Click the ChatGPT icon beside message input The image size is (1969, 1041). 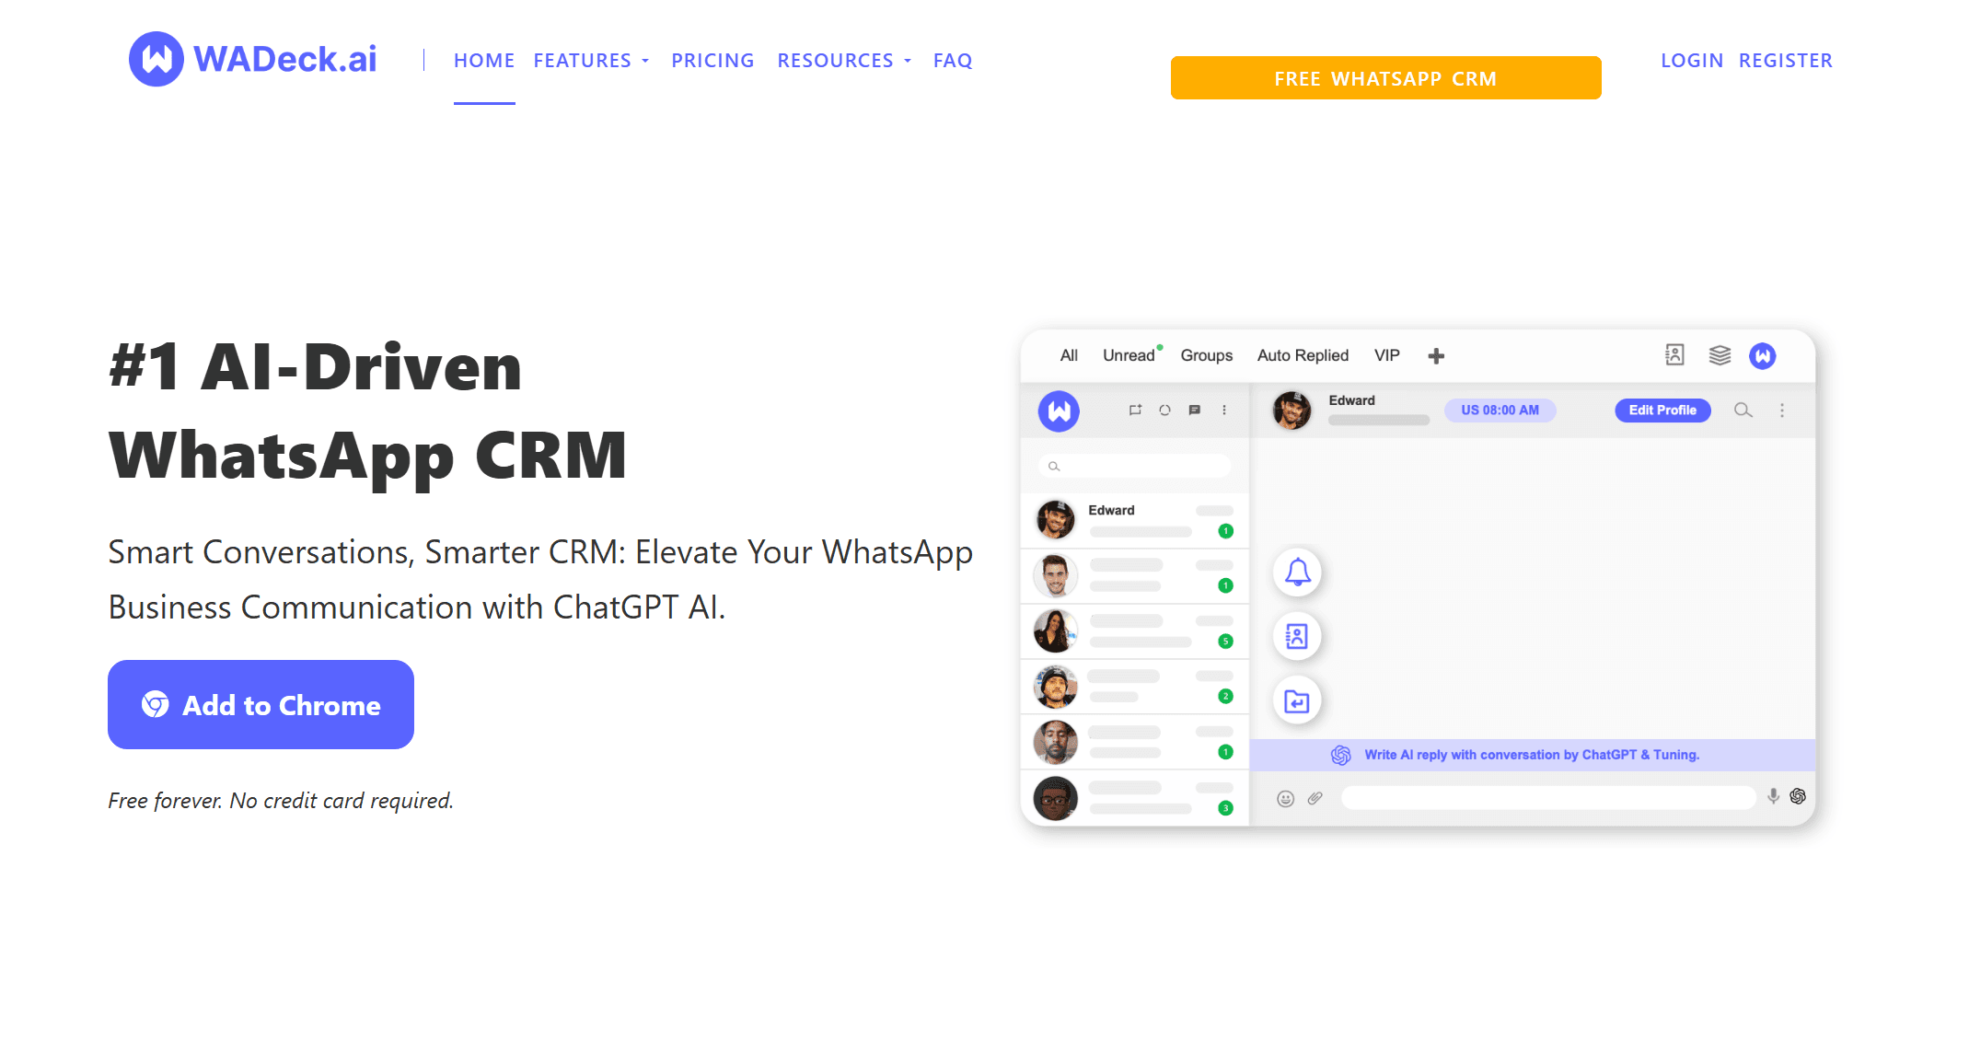coord(1797,796)
